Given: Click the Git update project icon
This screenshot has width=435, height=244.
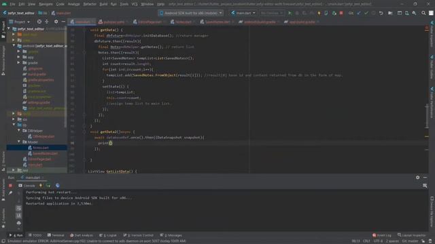Looking at the screenshot, I should [359, 13].
